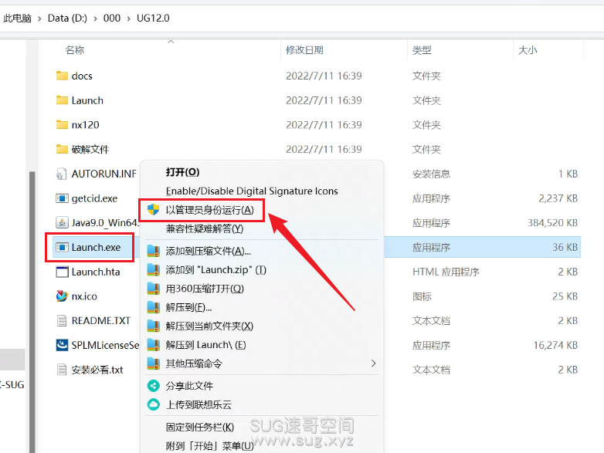
Task: Click the zip icon beside 解压到(F)...
Action: (x=153, y=307)
